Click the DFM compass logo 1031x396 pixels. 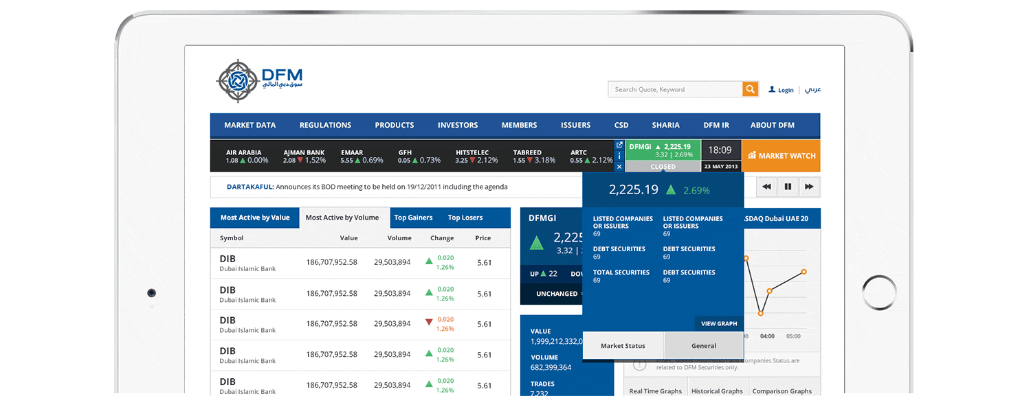pyautogui.click(x=239, y=80)
